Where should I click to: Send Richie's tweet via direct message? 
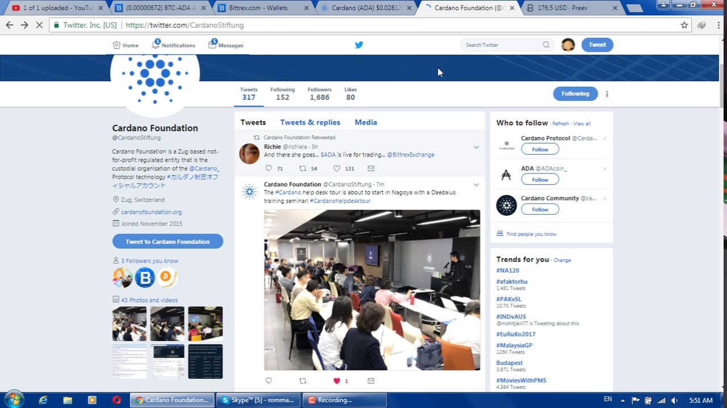coord(371,168)
